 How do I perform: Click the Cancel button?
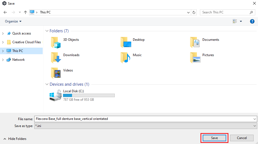(242, 138)
